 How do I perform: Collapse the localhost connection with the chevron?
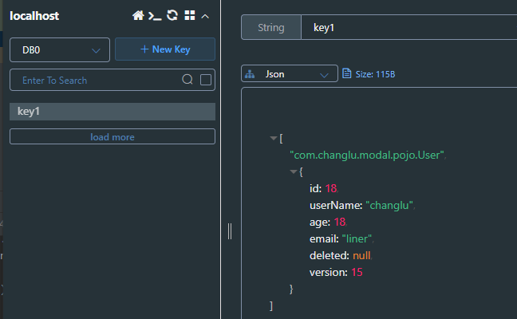[x=205, y=16]
